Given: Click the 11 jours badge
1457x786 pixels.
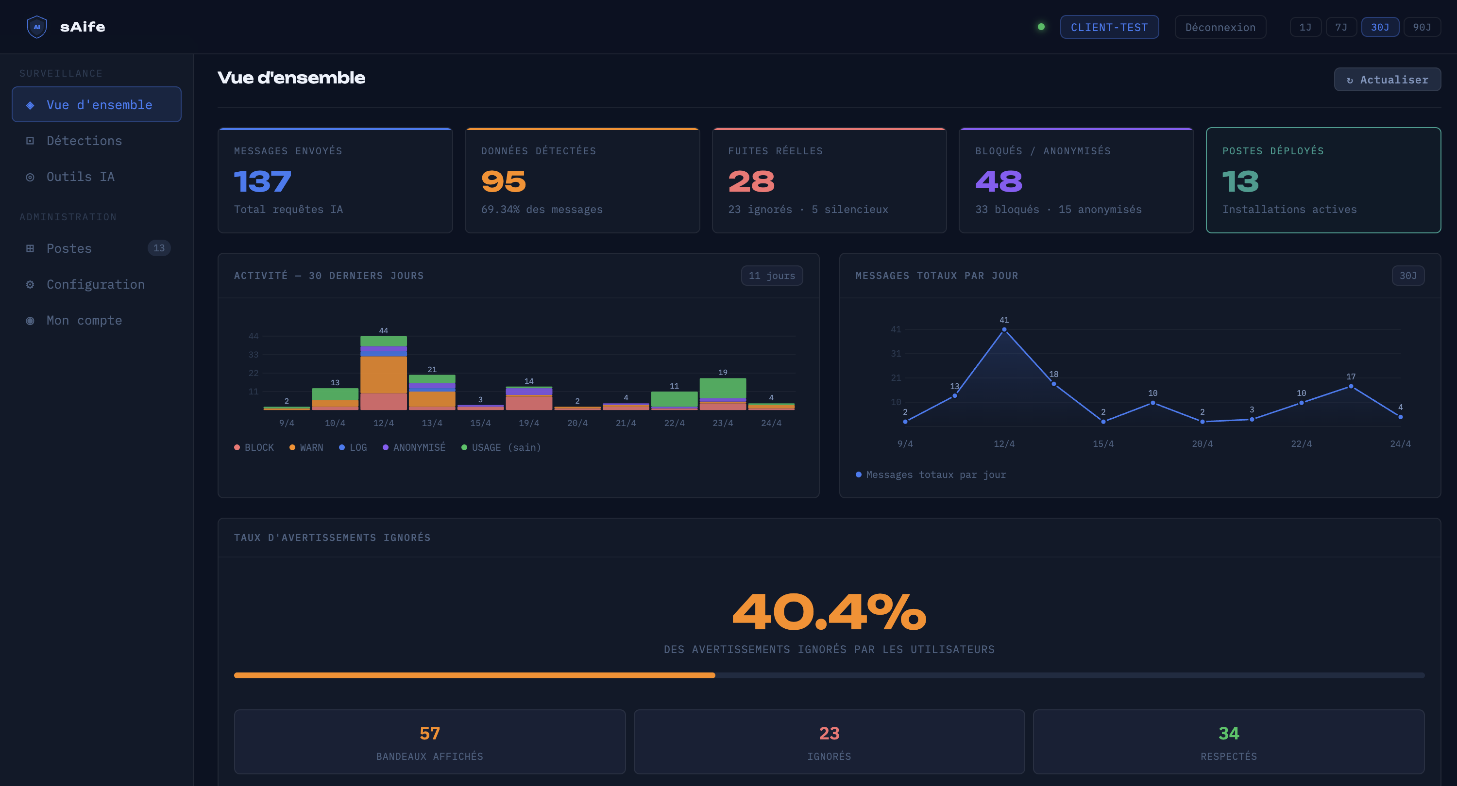Looking at the screenshot, I should tap(772, 276).
